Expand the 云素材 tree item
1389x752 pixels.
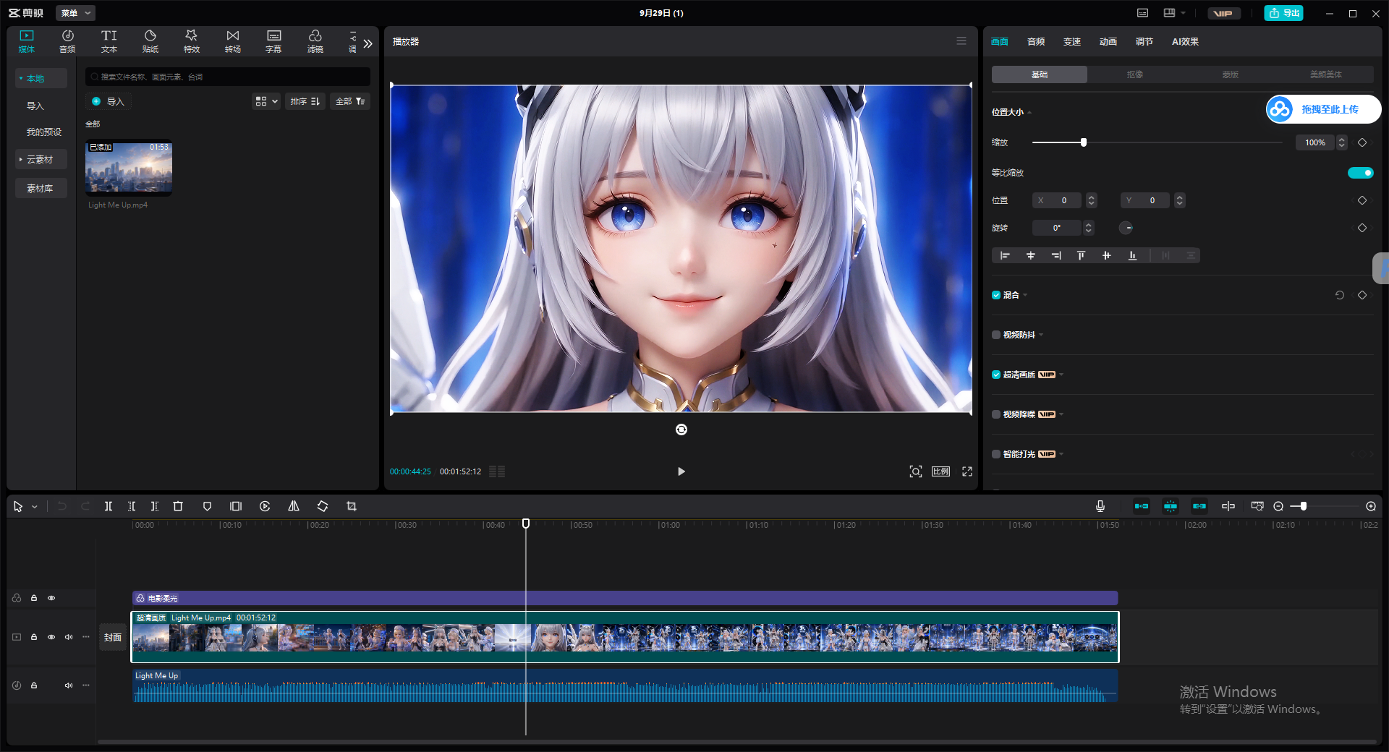click(41, 159)
